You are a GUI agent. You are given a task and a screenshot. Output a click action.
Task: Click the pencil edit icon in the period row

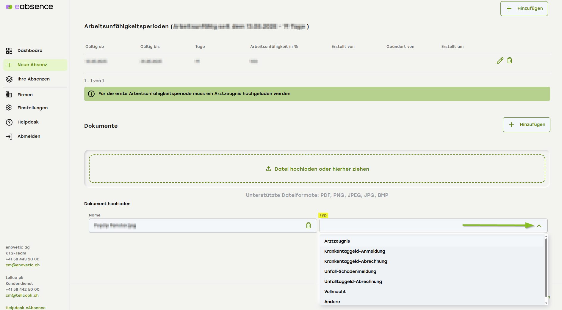point(500,61)
